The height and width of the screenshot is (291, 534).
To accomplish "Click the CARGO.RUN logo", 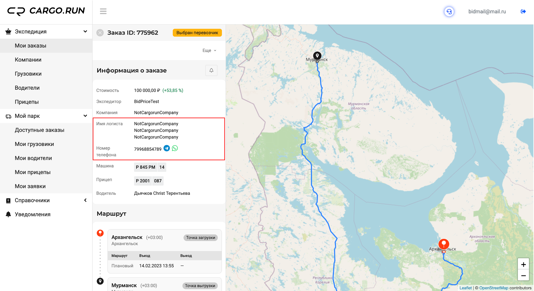I will 46,11.
